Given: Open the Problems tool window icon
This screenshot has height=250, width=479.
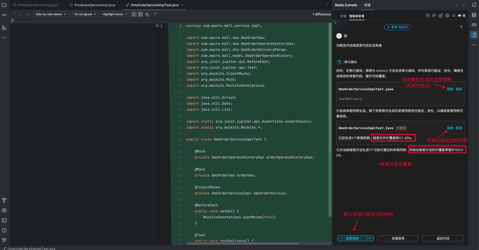Looking at the screenshot, I should point(4,230).
